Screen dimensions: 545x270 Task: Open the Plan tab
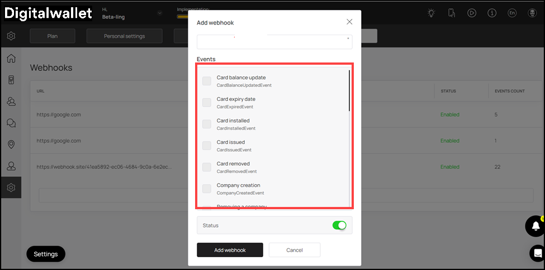pos(53,36)
